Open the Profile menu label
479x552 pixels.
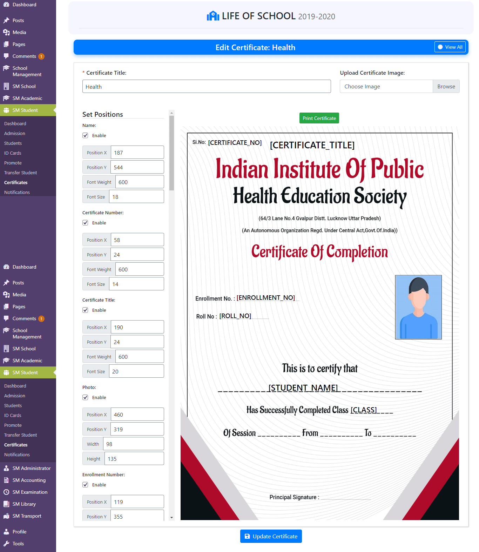pos(20,532)
